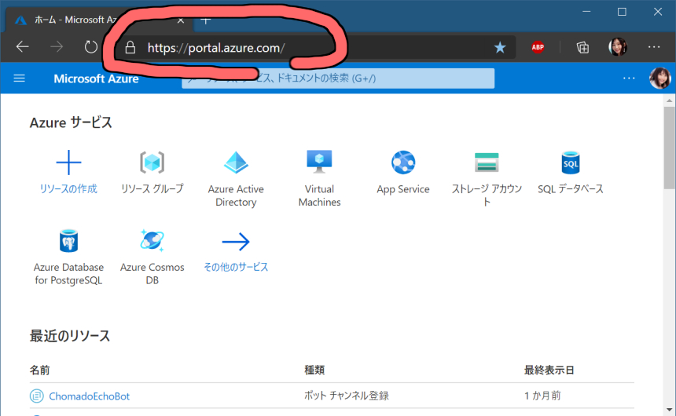Close the Microsoft Azure browser tab
Viewport: 676px width, 416px height.
pyautogui.click(x=181, y=20)
